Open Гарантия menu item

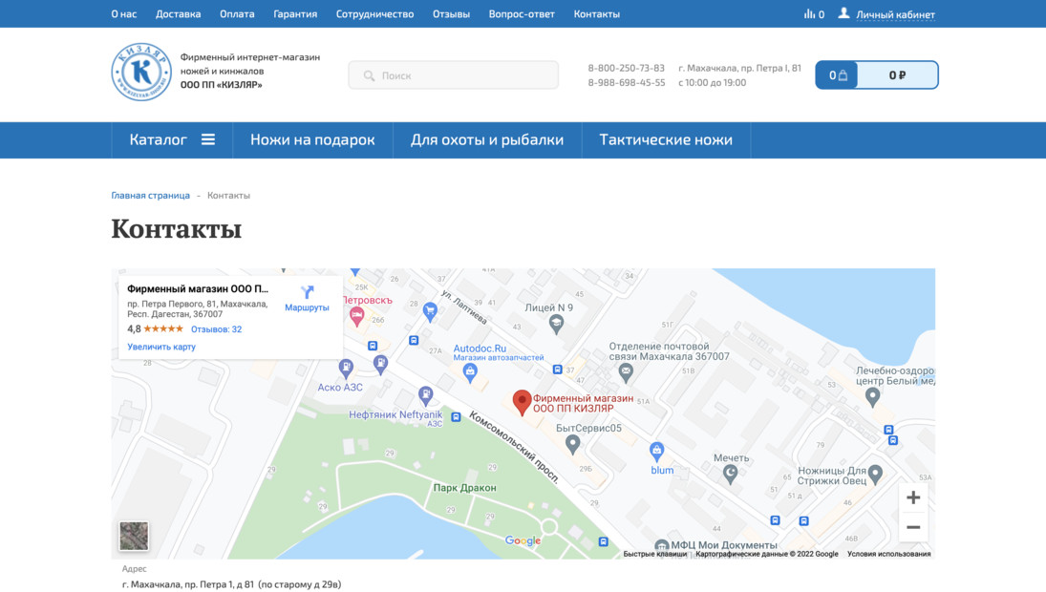pyautogui.click(x=295, y=14)
